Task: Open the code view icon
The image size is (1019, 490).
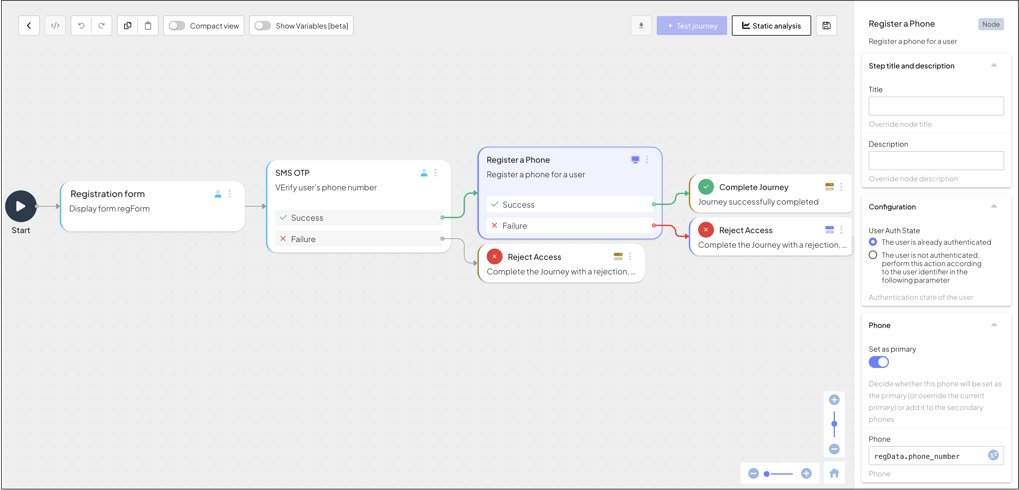Action: [55, 26]
